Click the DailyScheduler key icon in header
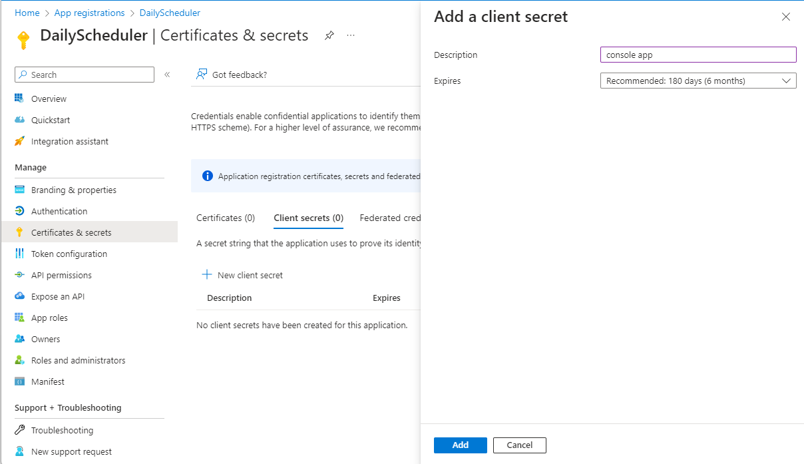The image size is (804, 464). pos(23,40)
